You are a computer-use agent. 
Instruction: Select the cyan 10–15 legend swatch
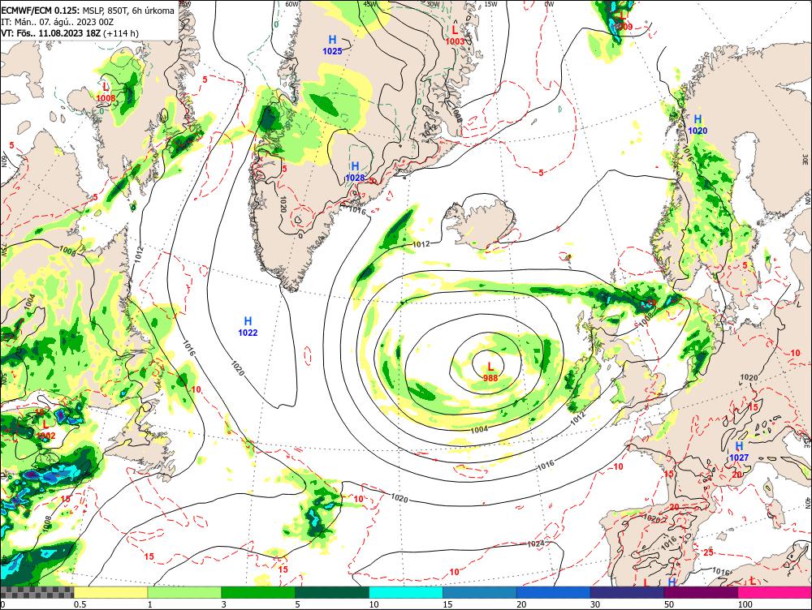405,592
